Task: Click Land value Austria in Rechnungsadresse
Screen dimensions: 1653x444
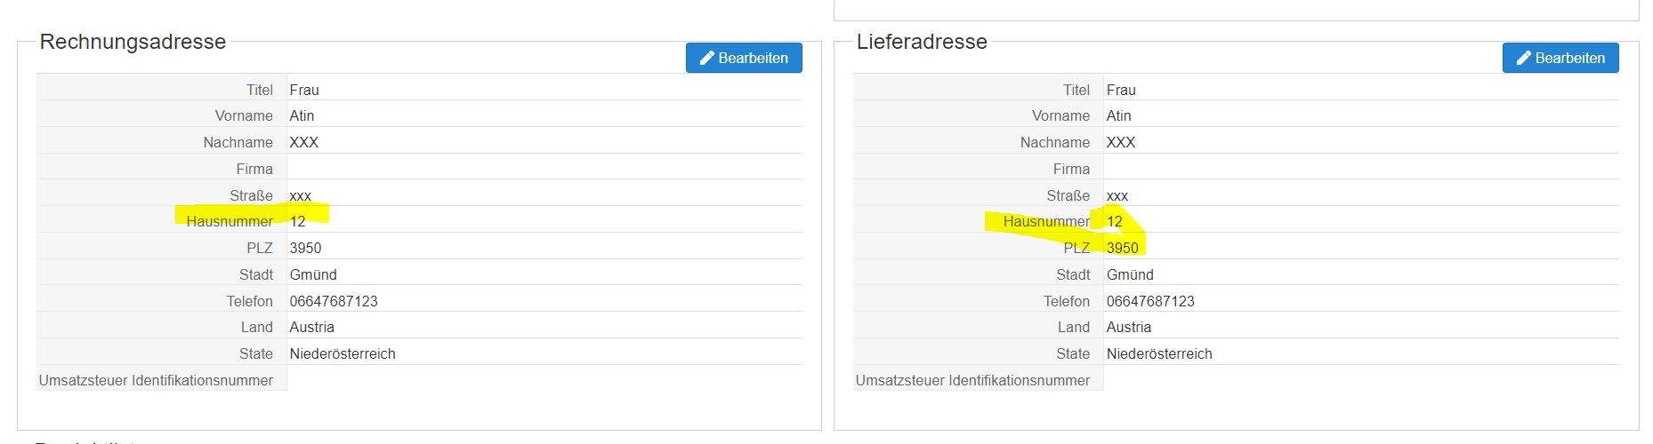Action: pyautogui.click(x=311, y=328)
